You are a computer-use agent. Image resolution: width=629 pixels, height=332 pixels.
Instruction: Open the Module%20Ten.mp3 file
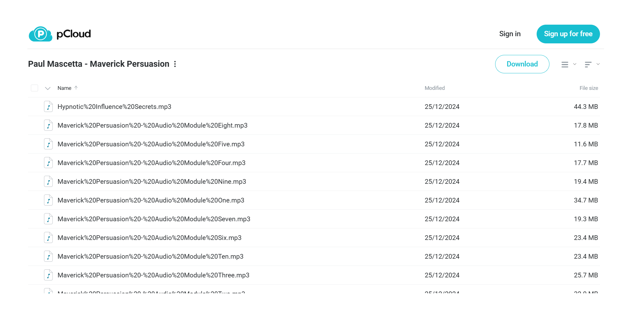click(x=150, y=256)
